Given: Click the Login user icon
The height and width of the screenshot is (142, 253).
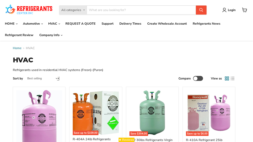Looking at the screenshot, I should tap(224, 10).
